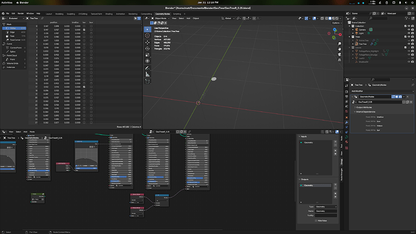Select the 3D Cursor tool

(x=148, y=36)
